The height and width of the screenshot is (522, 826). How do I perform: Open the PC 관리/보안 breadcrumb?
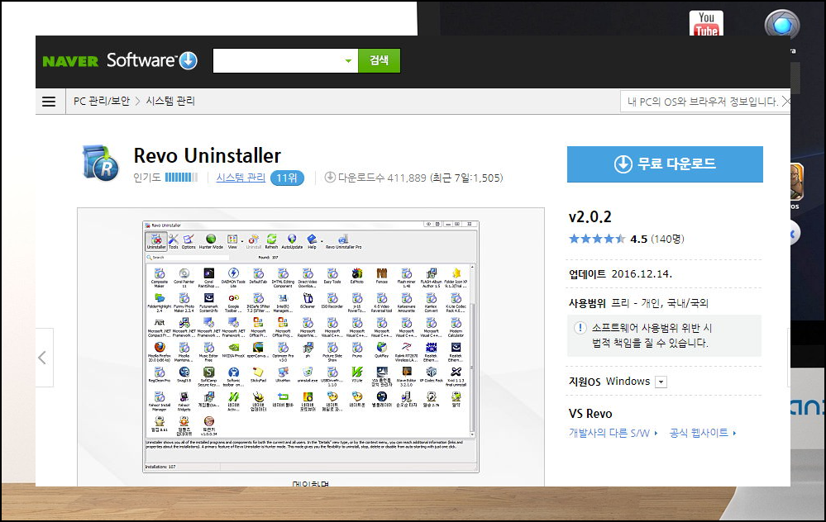click(102, 101)
